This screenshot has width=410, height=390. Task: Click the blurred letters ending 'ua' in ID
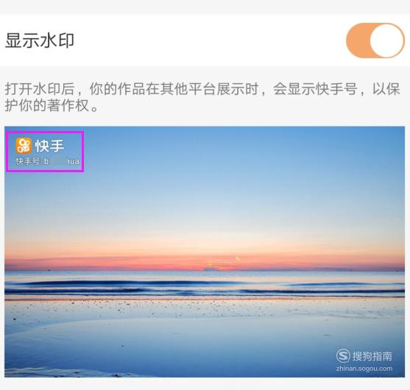click(74, 162)
